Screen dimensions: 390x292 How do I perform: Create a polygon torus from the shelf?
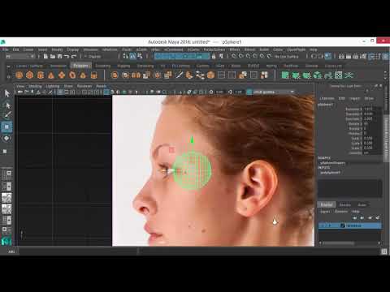point(72,75)
